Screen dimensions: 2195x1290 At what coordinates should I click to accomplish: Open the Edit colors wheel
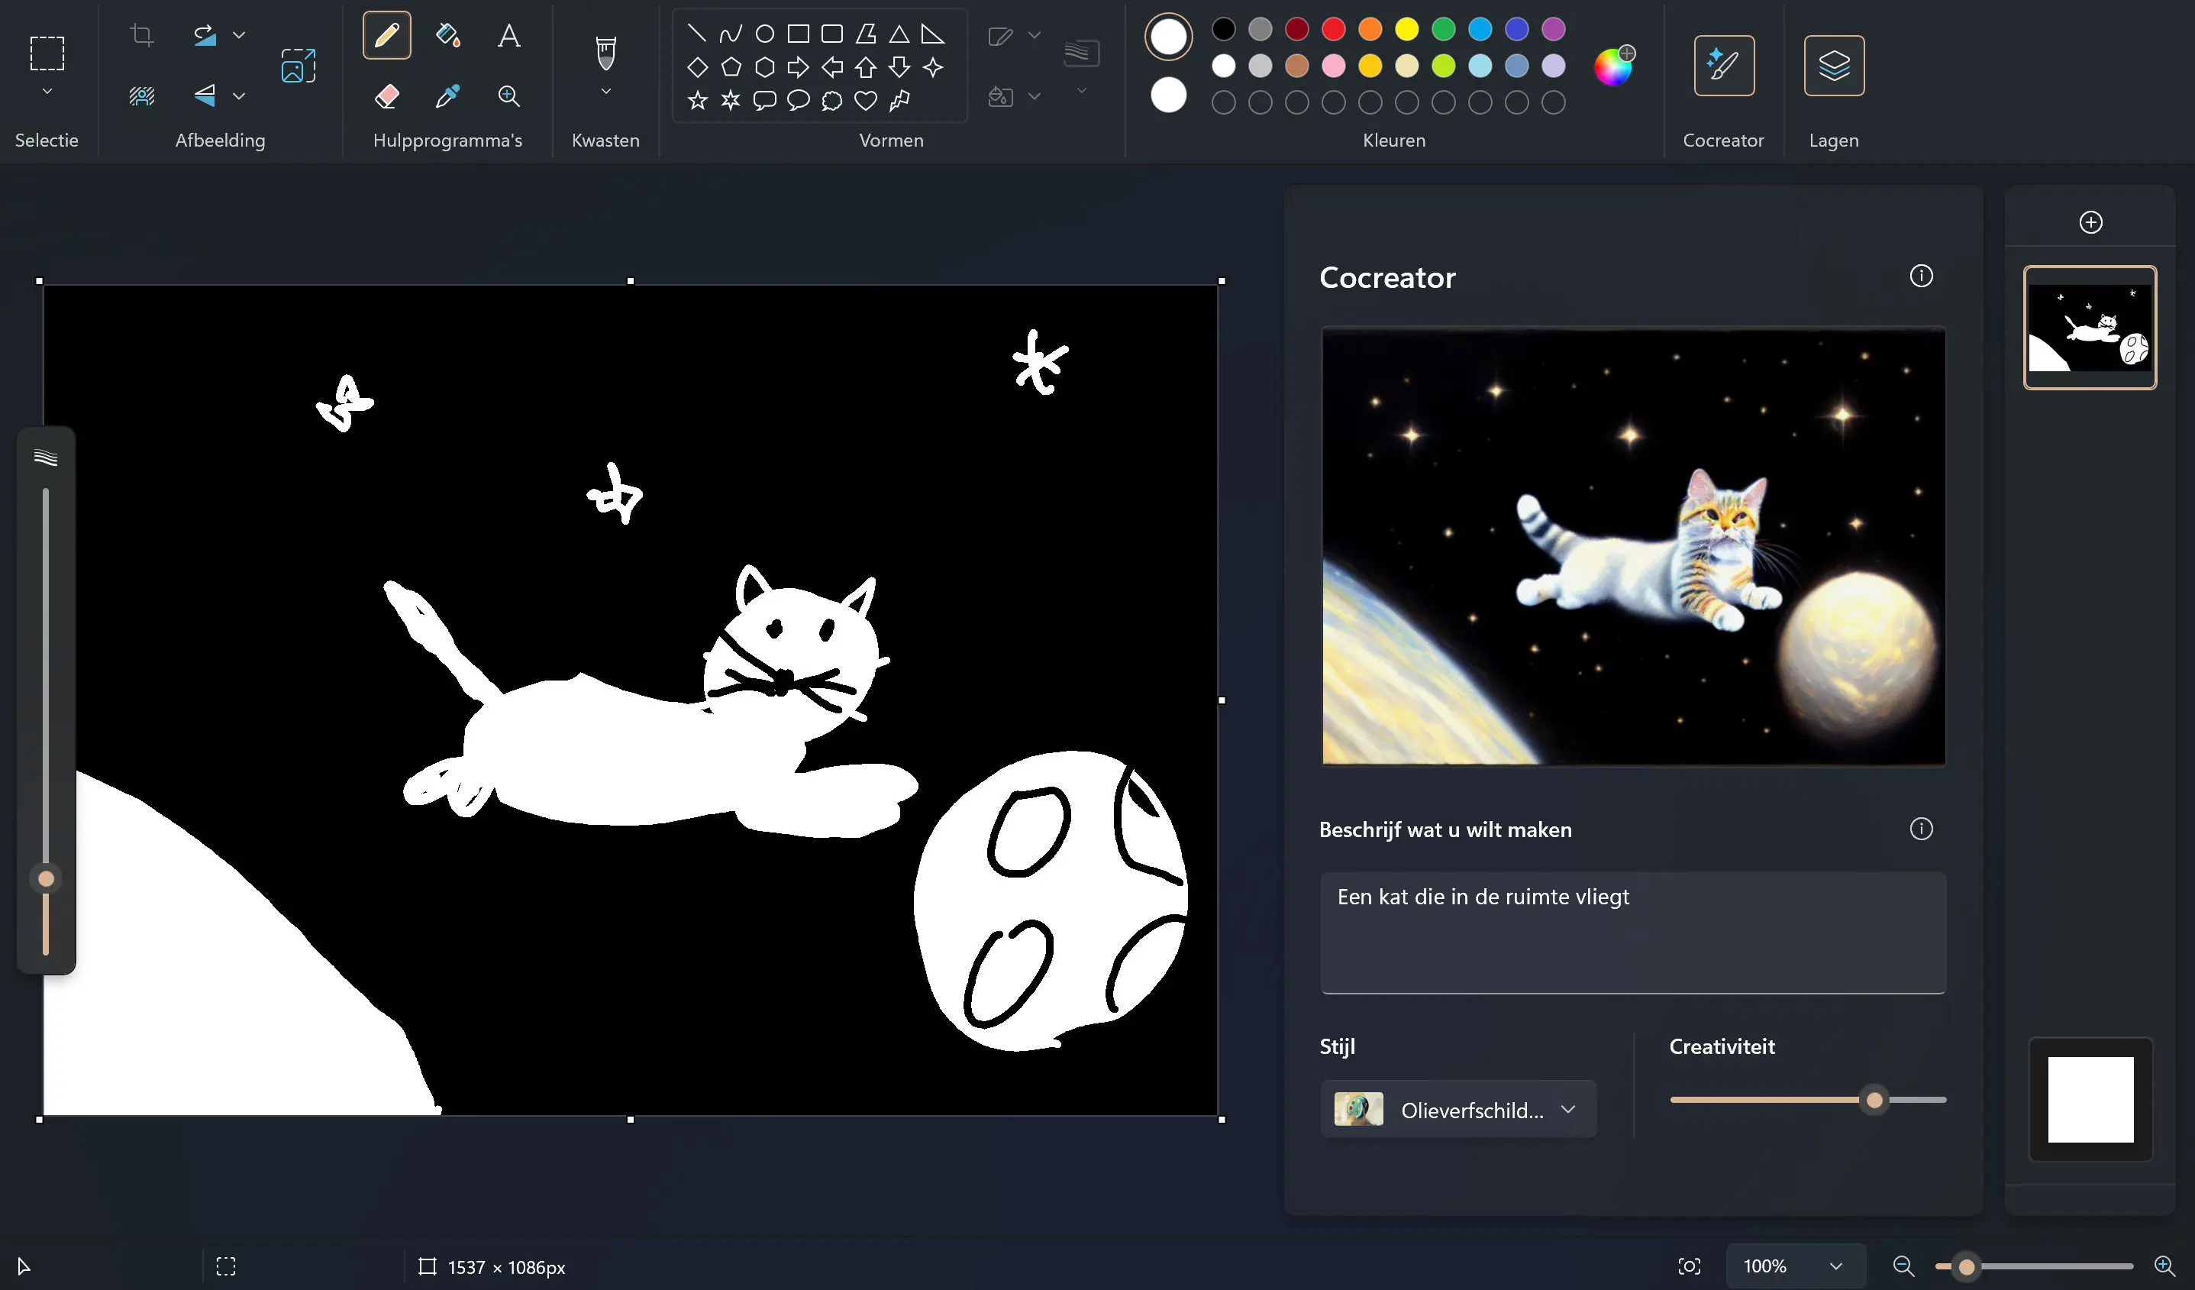click(1613, 66)
